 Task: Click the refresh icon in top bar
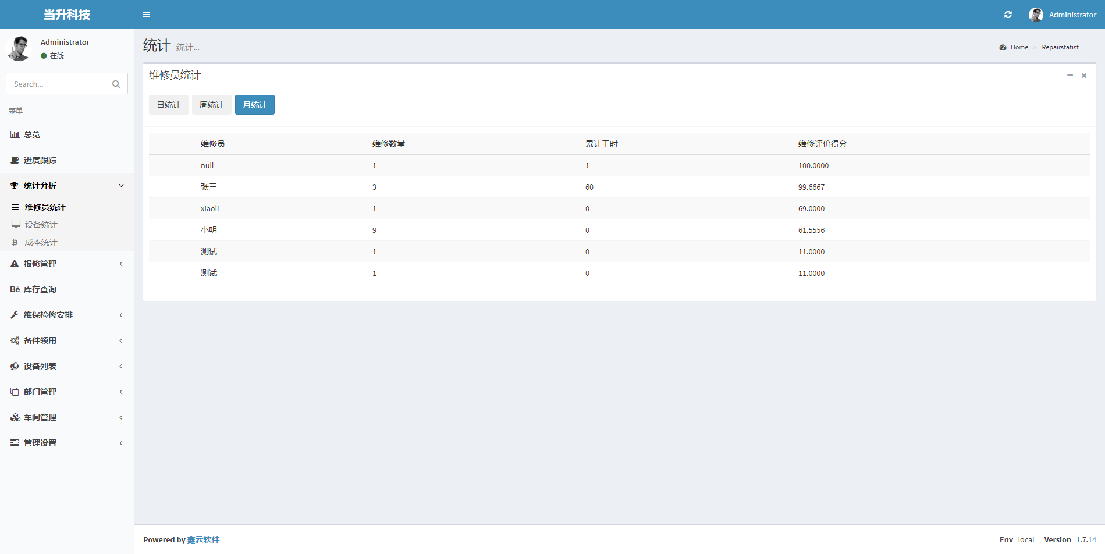tap(1008, 15)
